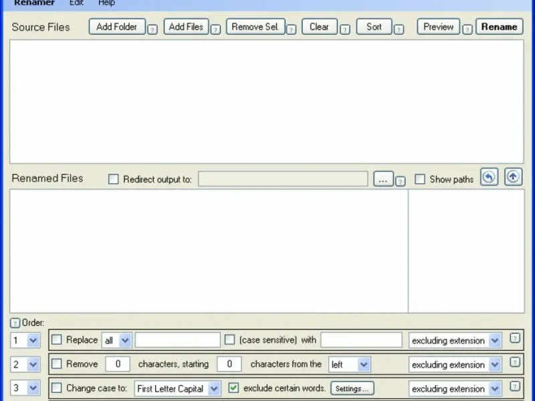Image resolution: width=535 pixels, height=401 pixels.
Task: Open extension dropdown in Change case row
Action: [x=455, y=388]
